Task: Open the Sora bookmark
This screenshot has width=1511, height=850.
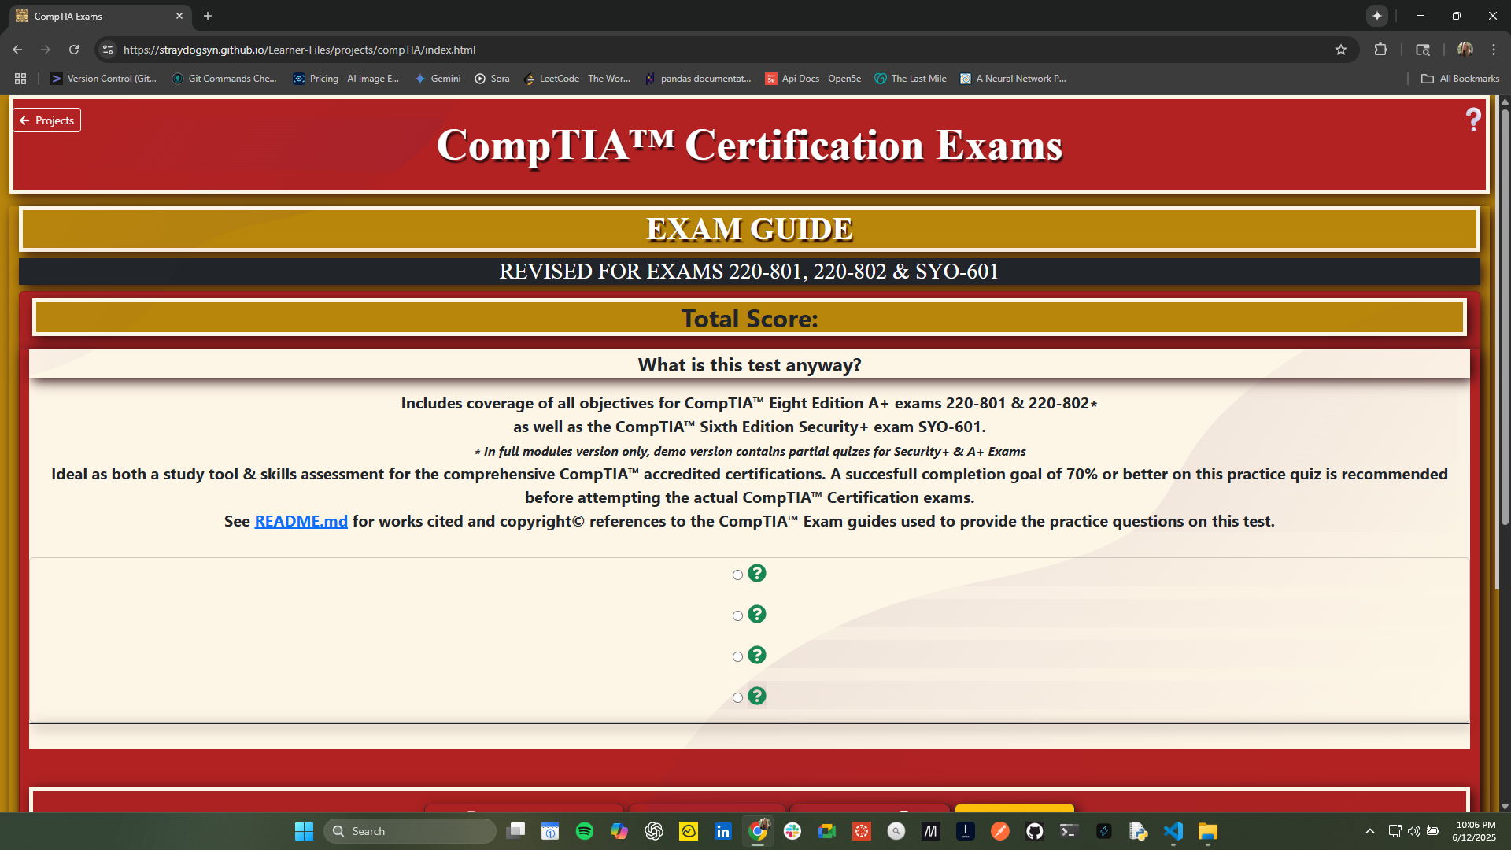Action: point(492,79)
